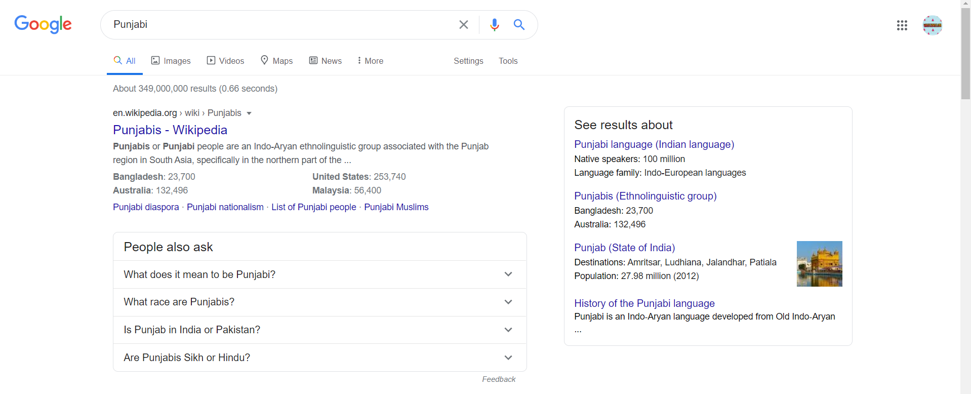Image resolution: width=971 pixels, height=394 pixels.
Task: Open dropdown arrow next to Wikipedia URL
Action: 249,113
